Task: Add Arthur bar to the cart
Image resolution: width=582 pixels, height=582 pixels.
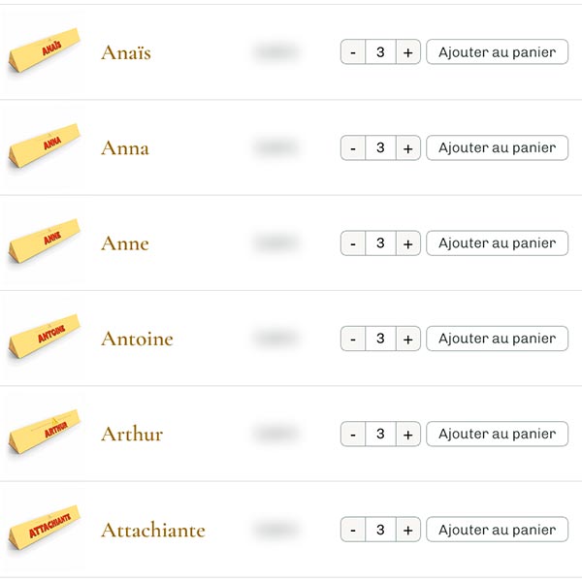Action: pos(497,434)
